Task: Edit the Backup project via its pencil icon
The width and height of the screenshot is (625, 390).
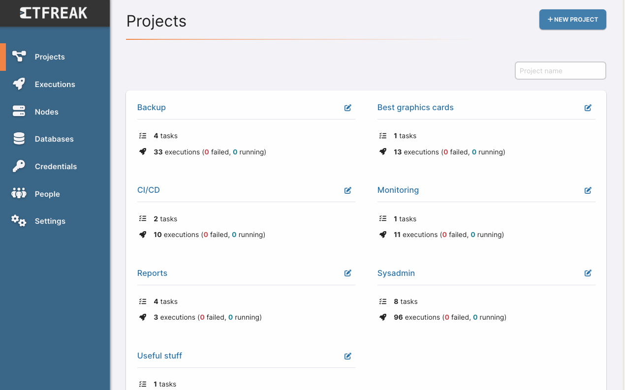Action: click(x=348, y=108)
